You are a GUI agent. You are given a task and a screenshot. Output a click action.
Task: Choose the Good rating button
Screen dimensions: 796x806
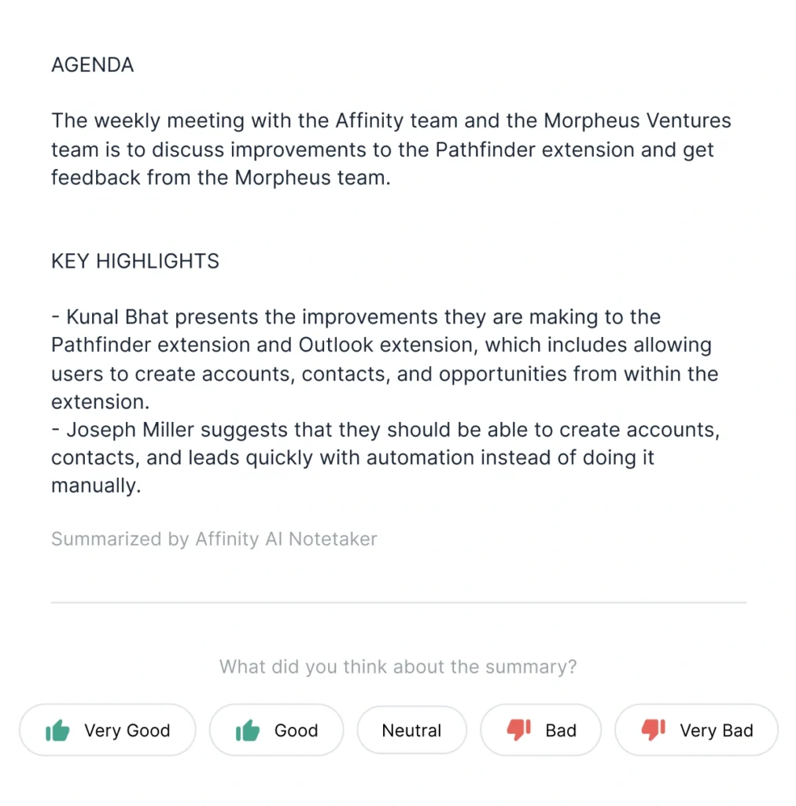point(276,730)
